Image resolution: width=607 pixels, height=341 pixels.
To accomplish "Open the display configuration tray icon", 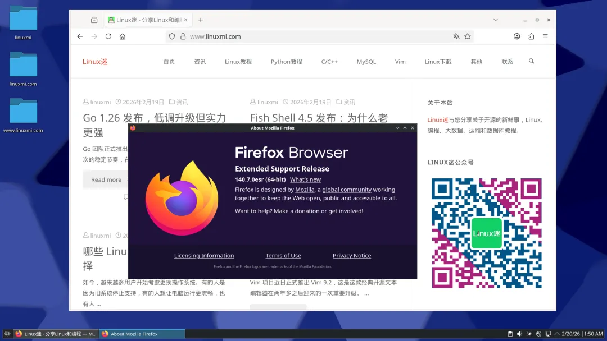I will pyautogui.click(x=548, y=334).
